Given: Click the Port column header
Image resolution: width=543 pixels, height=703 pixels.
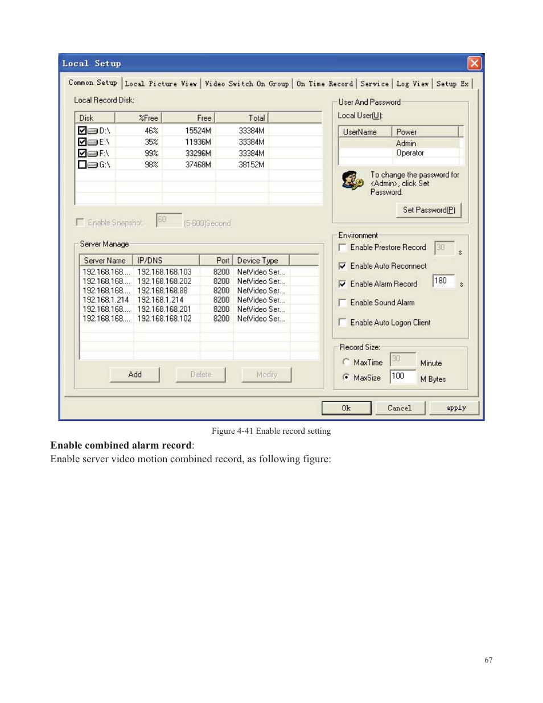Looking at the screenshot, I should coord(216,261).
